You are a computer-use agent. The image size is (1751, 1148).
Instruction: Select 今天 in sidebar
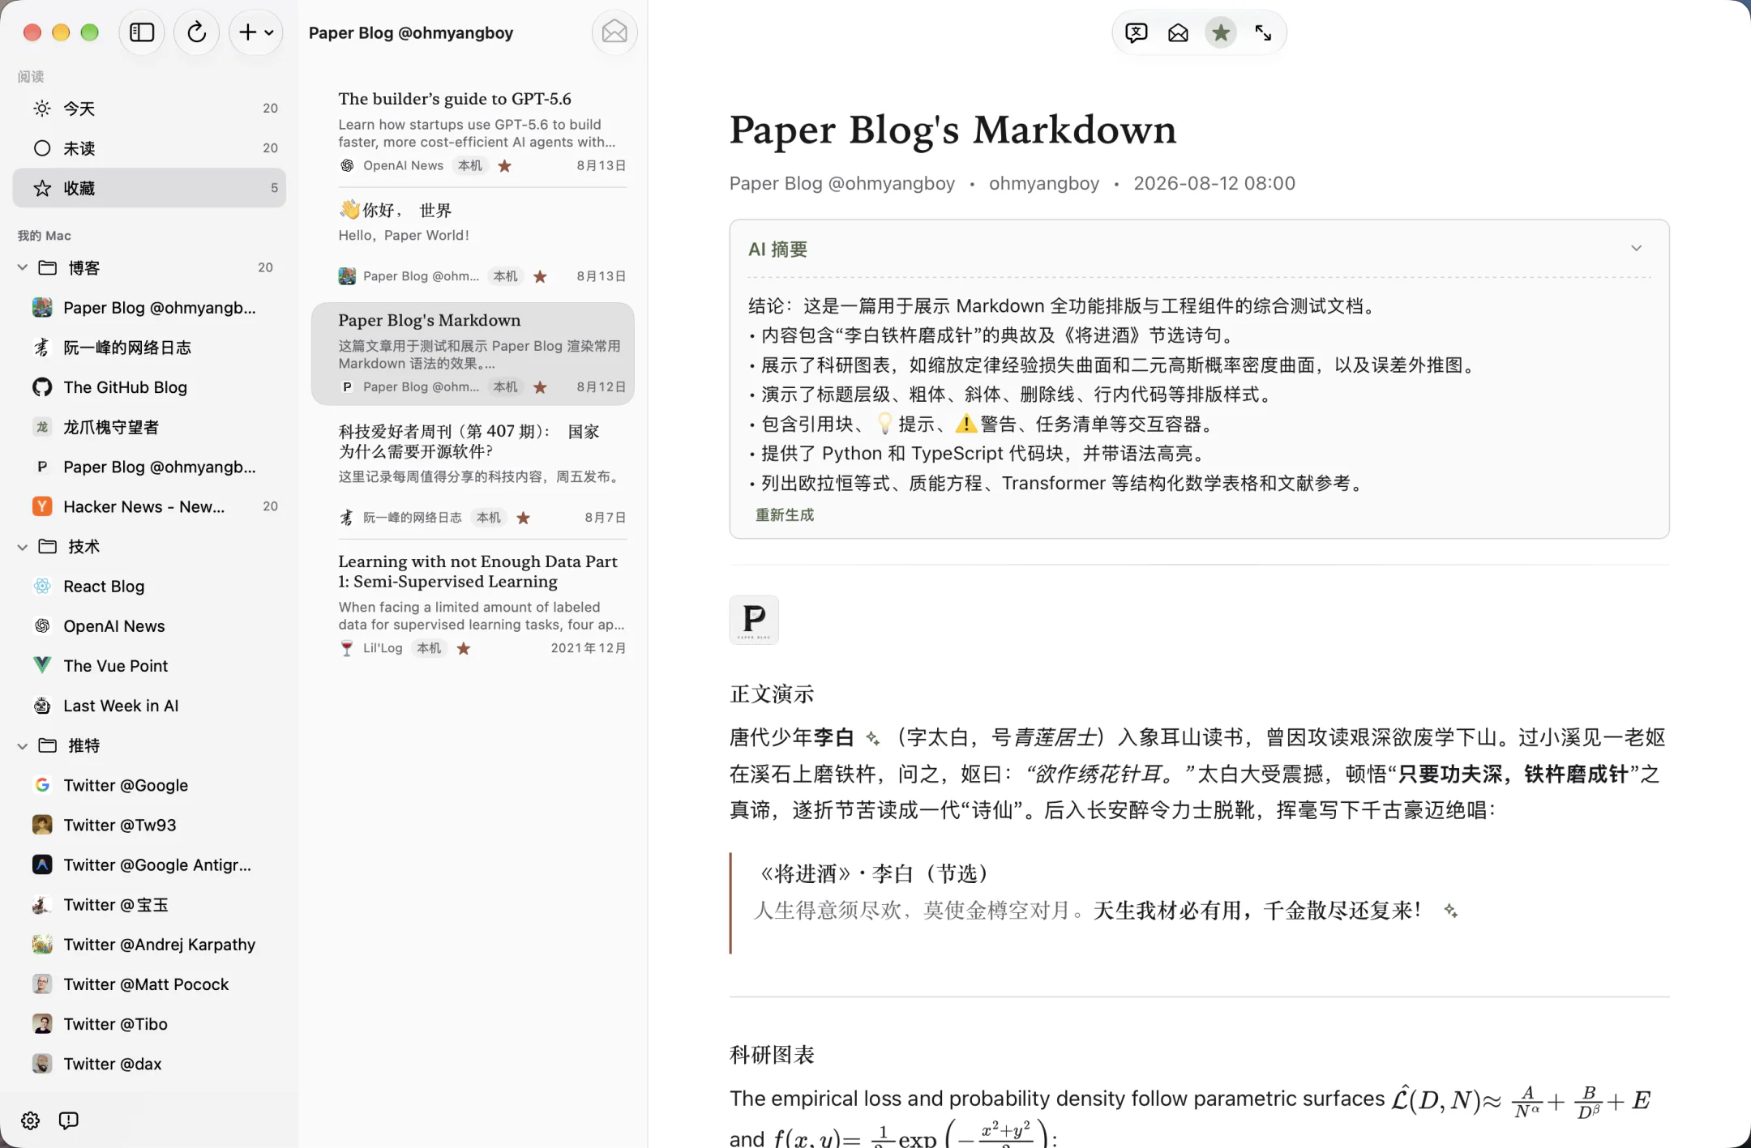tap(149, 109)
